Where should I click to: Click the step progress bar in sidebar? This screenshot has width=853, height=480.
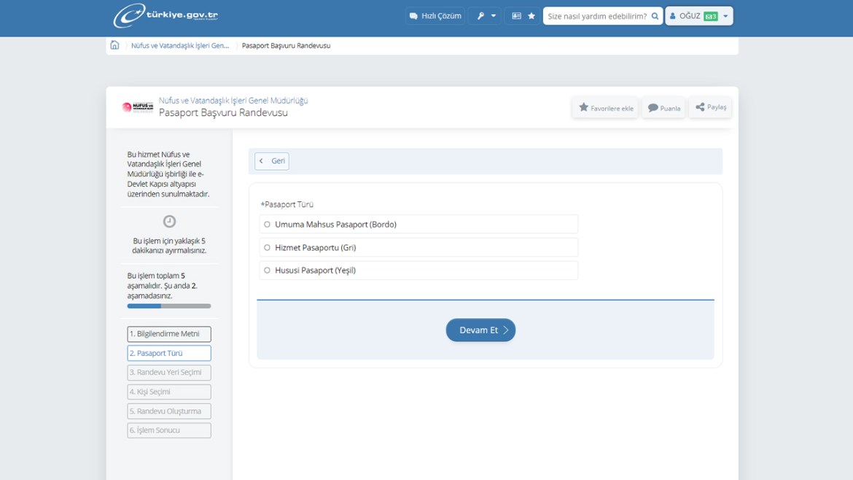[169, 306]
